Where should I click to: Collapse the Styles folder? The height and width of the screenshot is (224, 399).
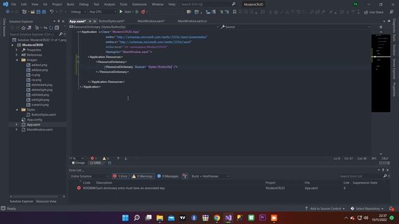pyautogui.click(x=17, y=110)
